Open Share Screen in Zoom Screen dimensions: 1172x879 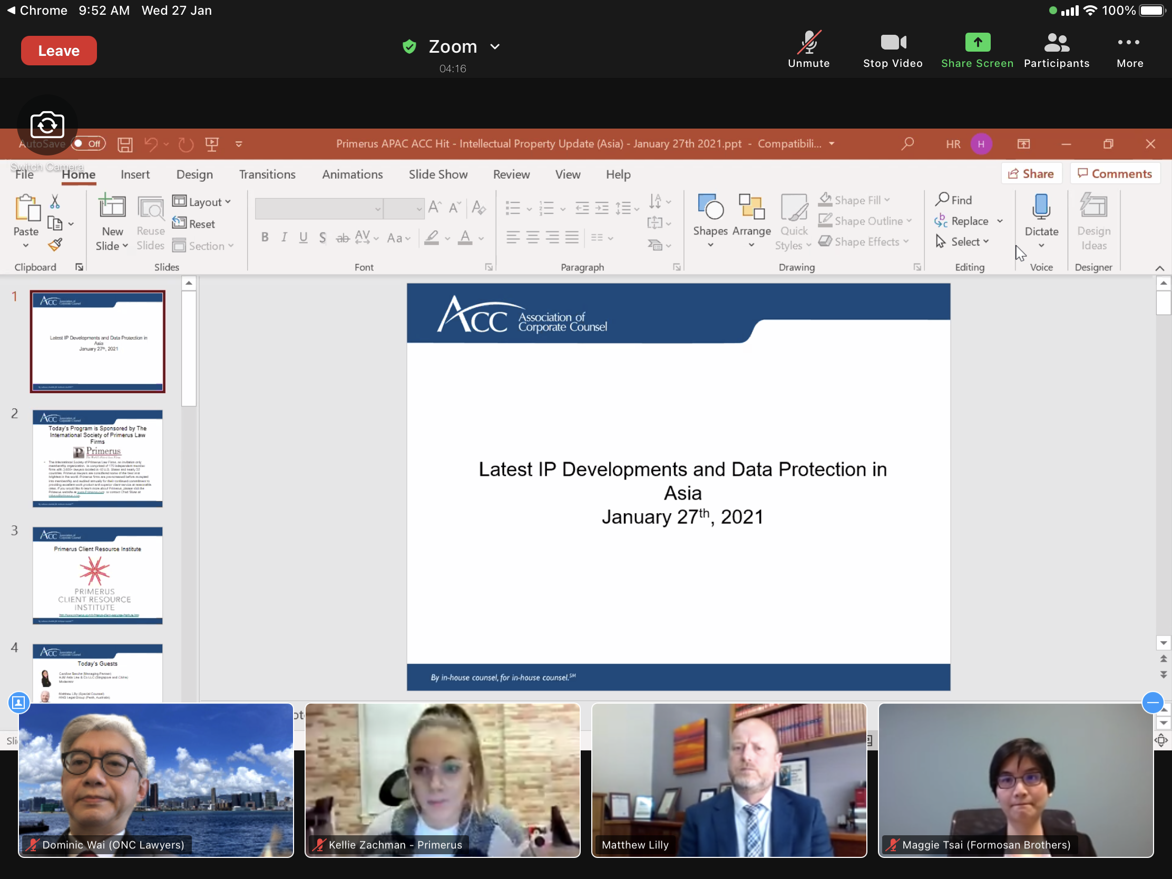[x=977, y=50]
